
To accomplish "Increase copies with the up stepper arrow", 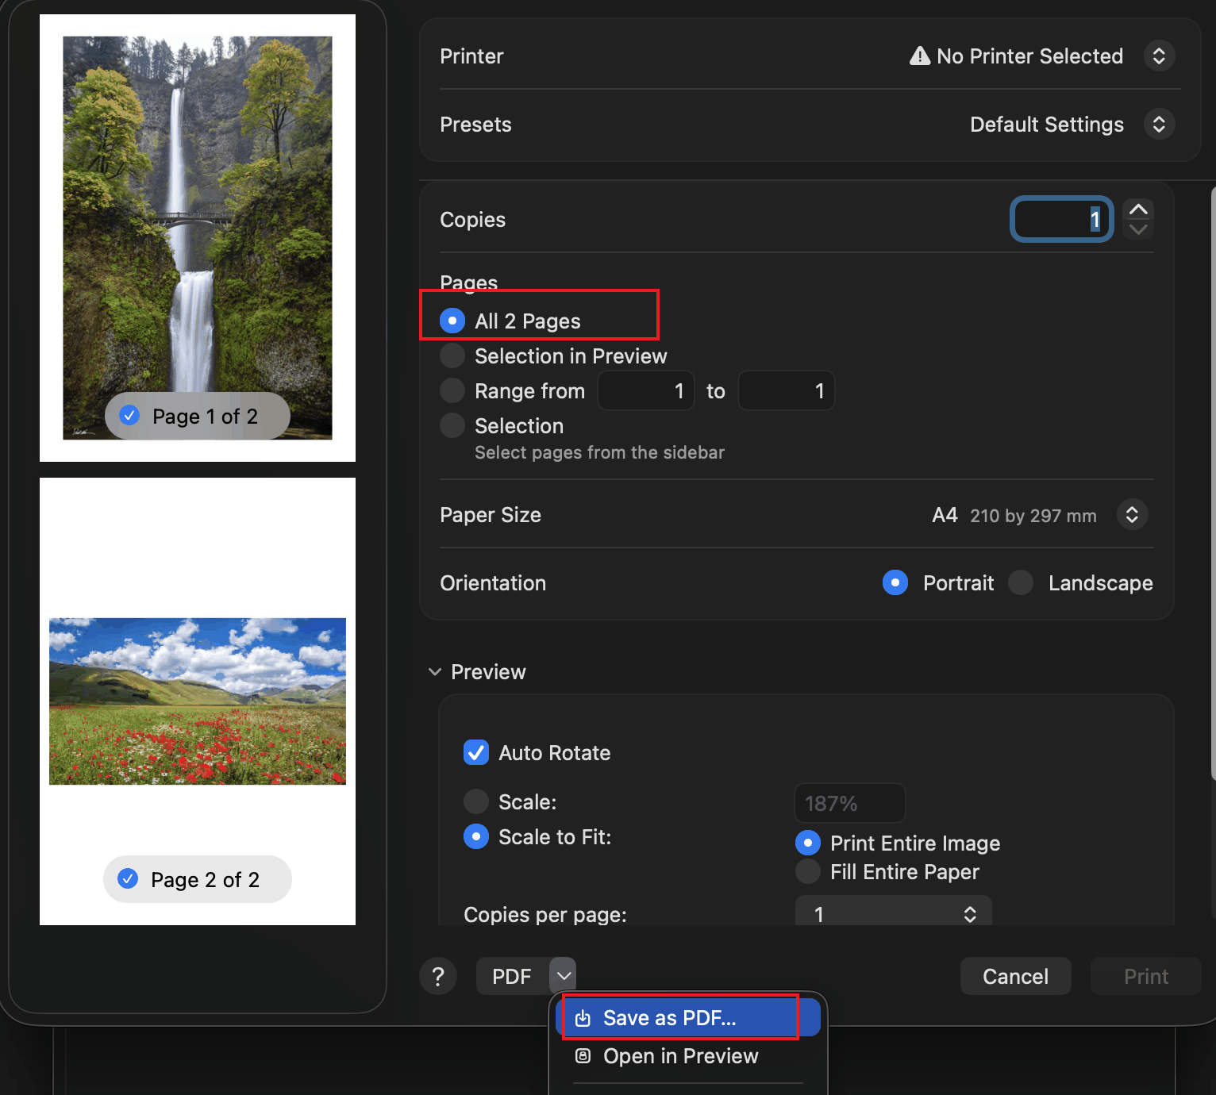I will click(1138, 209).
